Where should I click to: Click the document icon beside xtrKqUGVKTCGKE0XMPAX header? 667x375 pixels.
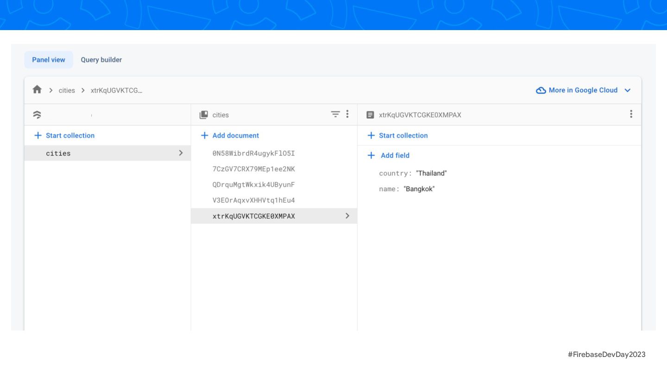[x=370, y=115]
